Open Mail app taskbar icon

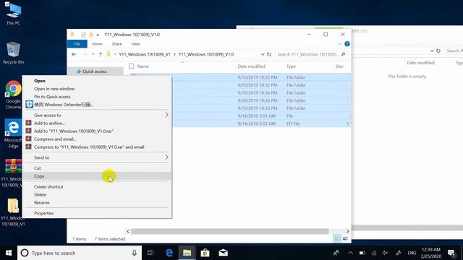(223, 253)
